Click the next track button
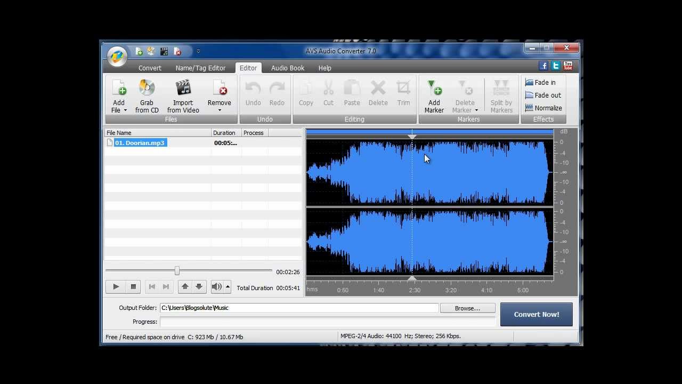 [x=166, y=287]
